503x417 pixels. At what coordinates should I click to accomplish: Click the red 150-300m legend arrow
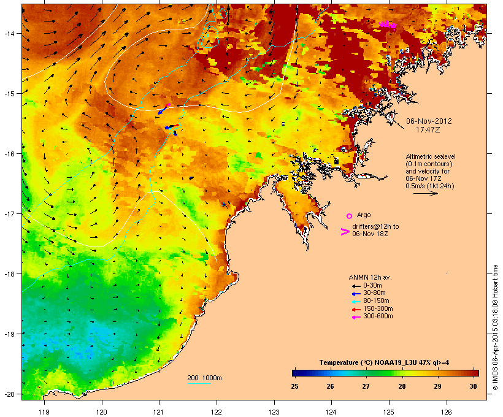[356, 310]
